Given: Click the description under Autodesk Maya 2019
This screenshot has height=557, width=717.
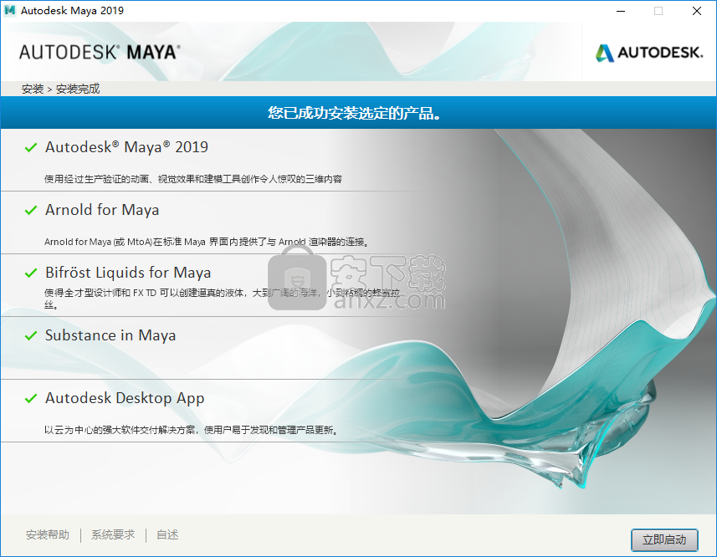Looking at the screenshot, I should coord(193,179).
